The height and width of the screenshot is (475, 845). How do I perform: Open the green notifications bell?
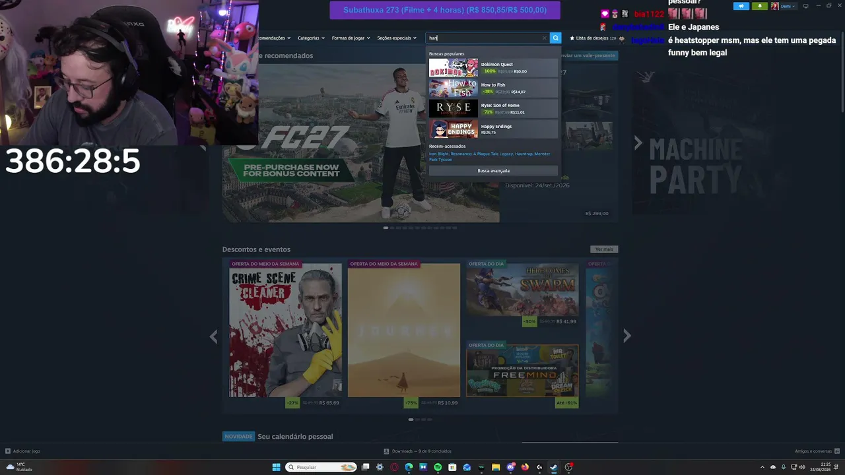pos(759,6)
